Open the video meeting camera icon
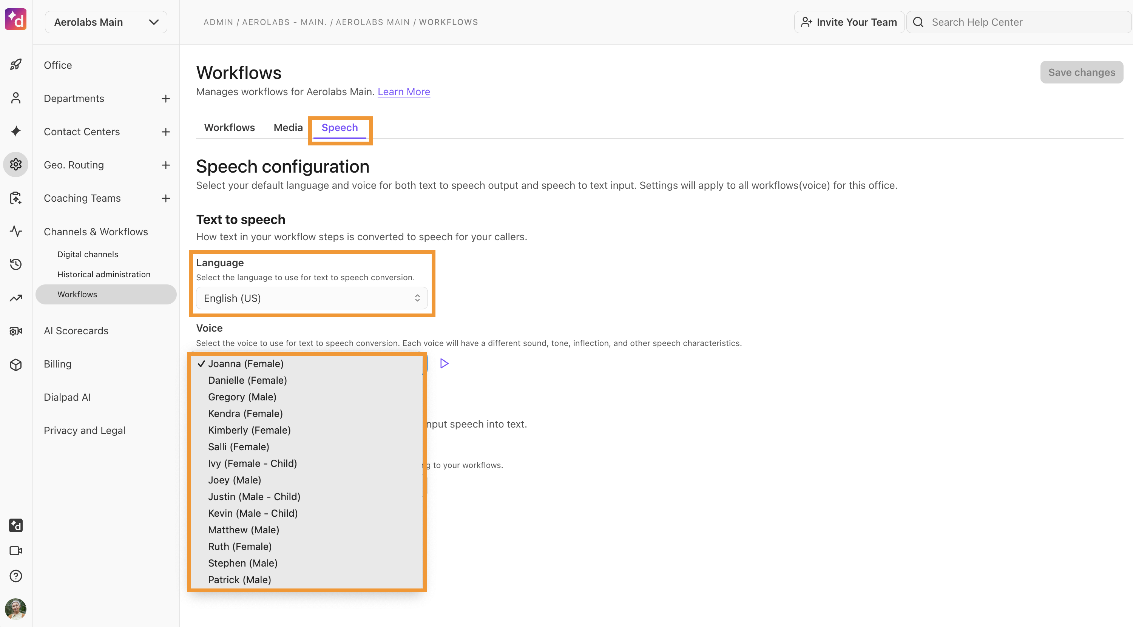Viewport: 1133px width, 627px height. tap(16, 550)
